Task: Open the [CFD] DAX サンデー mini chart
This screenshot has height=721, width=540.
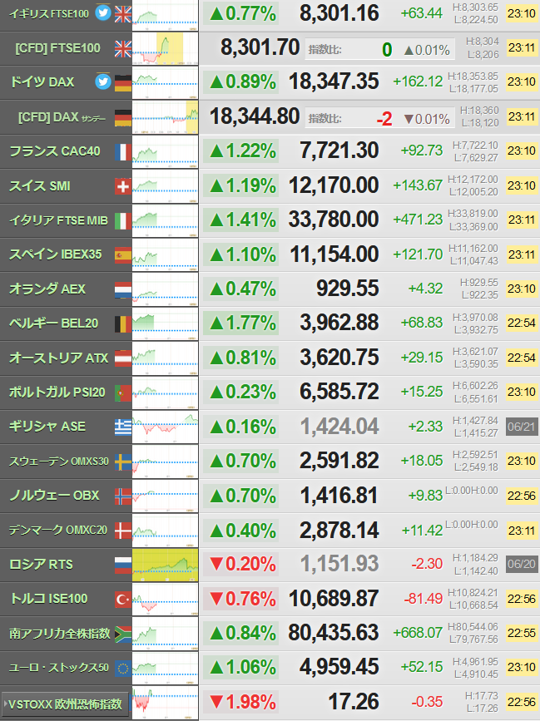Action: tap(165, 117)
